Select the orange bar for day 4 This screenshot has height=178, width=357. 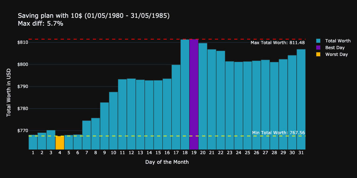(60, 142)
